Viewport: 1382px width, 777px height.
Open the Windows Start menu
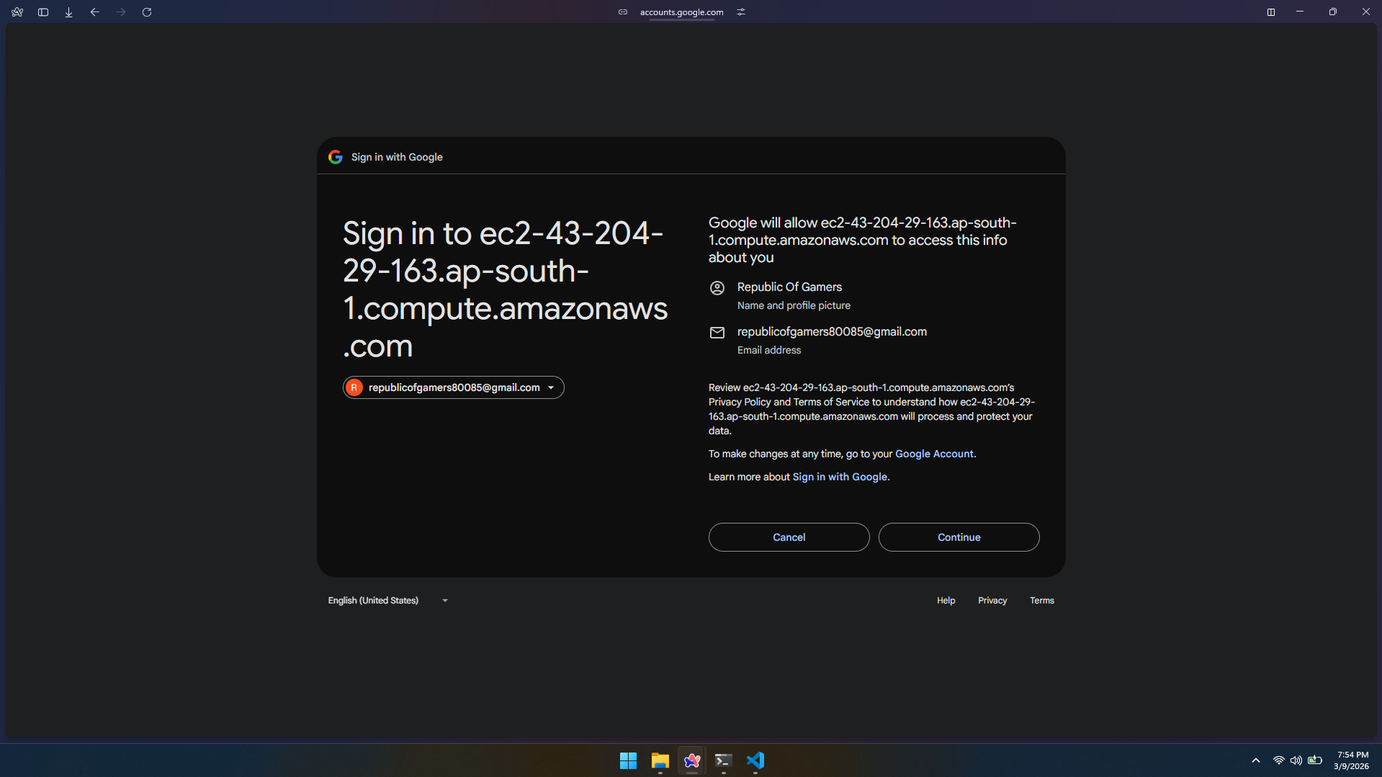pos(628,760)
